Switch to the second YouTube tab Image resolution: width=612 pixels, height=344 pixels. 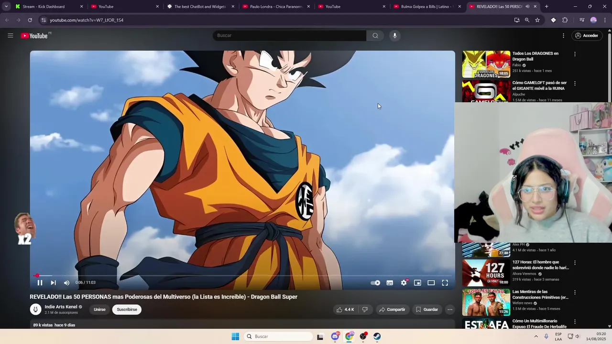[352, 7]
